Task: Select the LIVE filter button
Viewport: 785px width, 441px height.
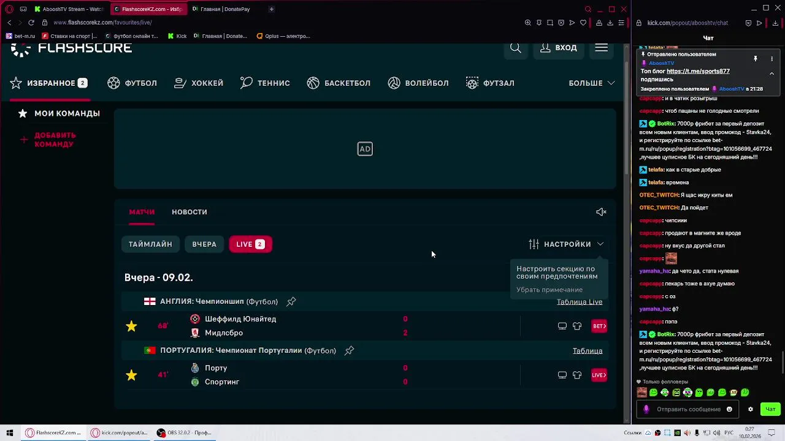Action: coord(250,244)
